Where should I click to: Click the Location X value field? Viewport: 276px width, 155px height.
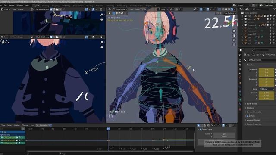267,69
